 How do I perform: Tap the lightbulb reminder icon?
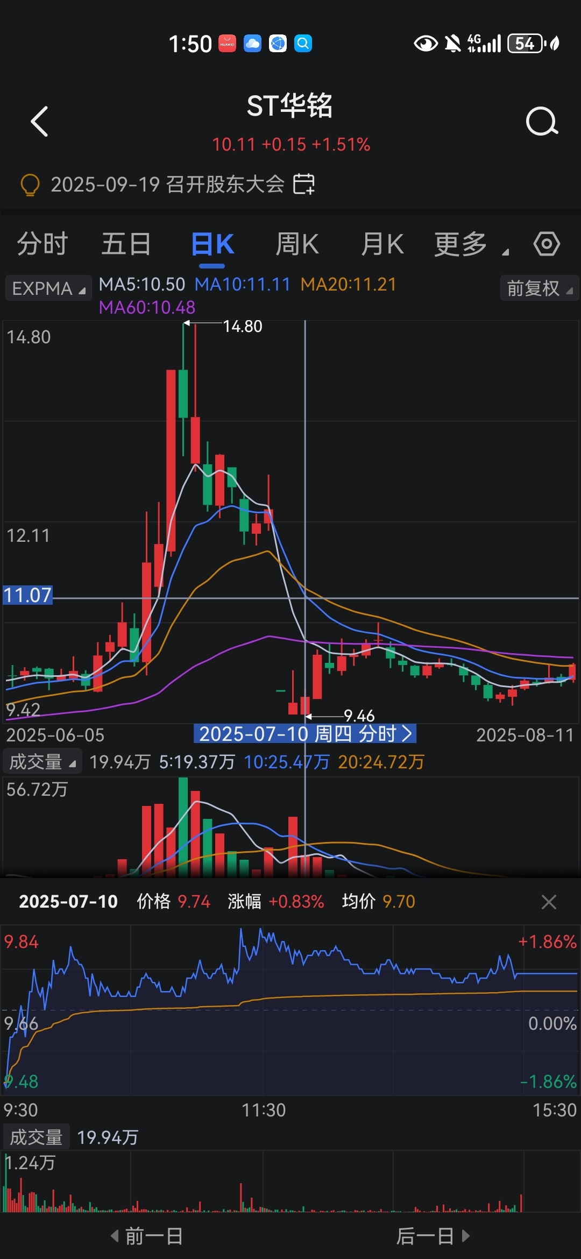tap(30, 185)
